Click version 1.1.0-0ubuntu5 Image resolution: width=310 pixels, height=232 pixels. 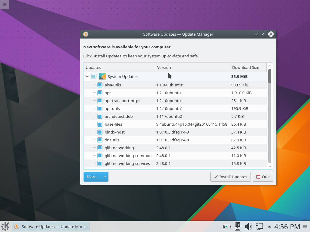click(x=170, y=85)
